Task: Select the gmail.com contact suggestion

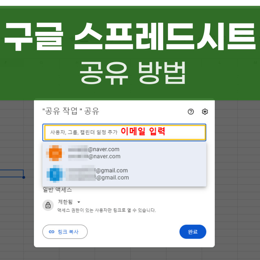Action: (x=124, y=174)
